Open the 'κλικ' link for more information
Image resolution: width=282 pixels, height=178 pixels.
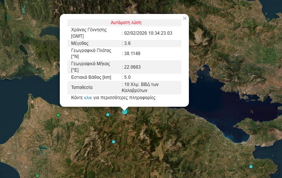[88, 98]
